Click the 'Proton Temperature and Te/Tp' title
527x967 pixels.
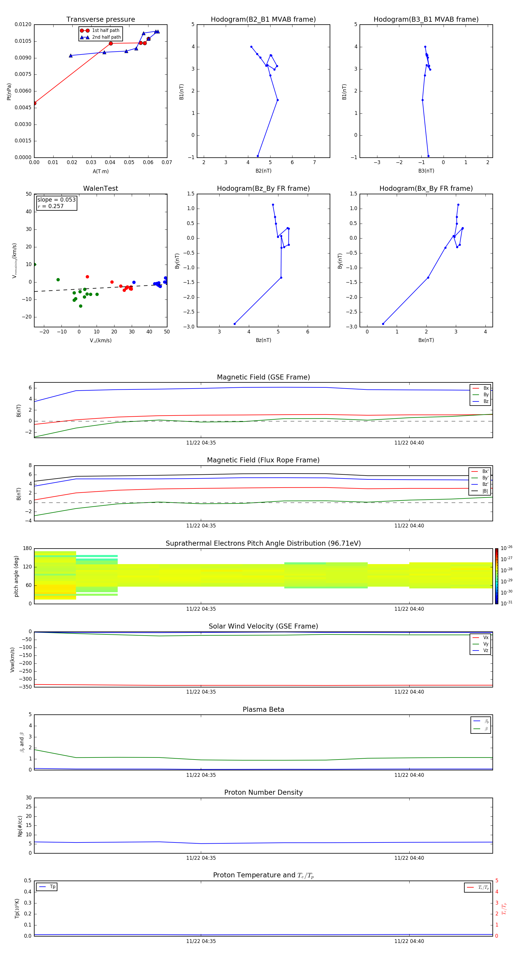(x=263, y=875)
